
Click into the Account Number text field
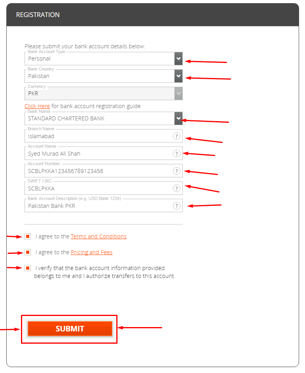coord(104,171)
